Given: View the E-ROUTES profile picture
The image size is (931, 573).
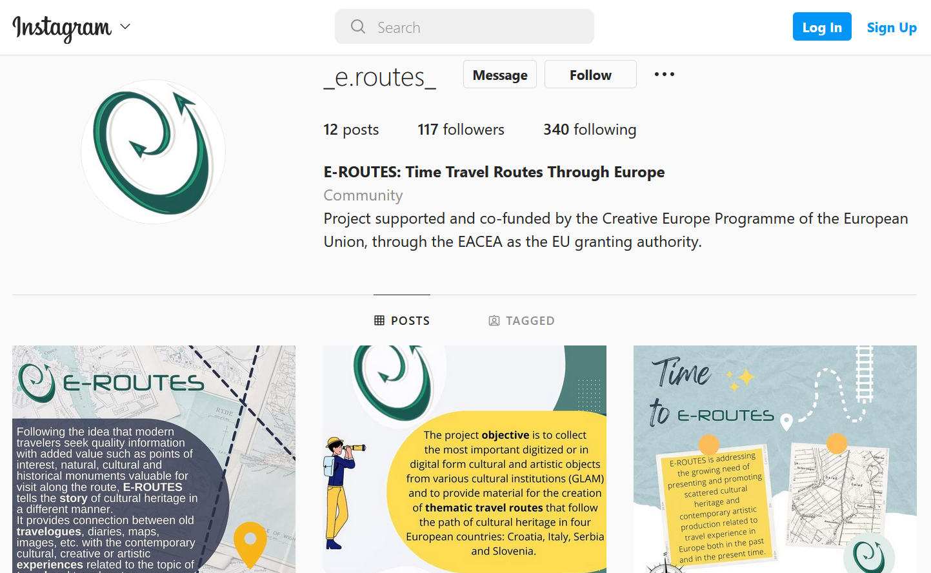Looking at the screenshot, I should pyautogui.click(x=154, y=151).
